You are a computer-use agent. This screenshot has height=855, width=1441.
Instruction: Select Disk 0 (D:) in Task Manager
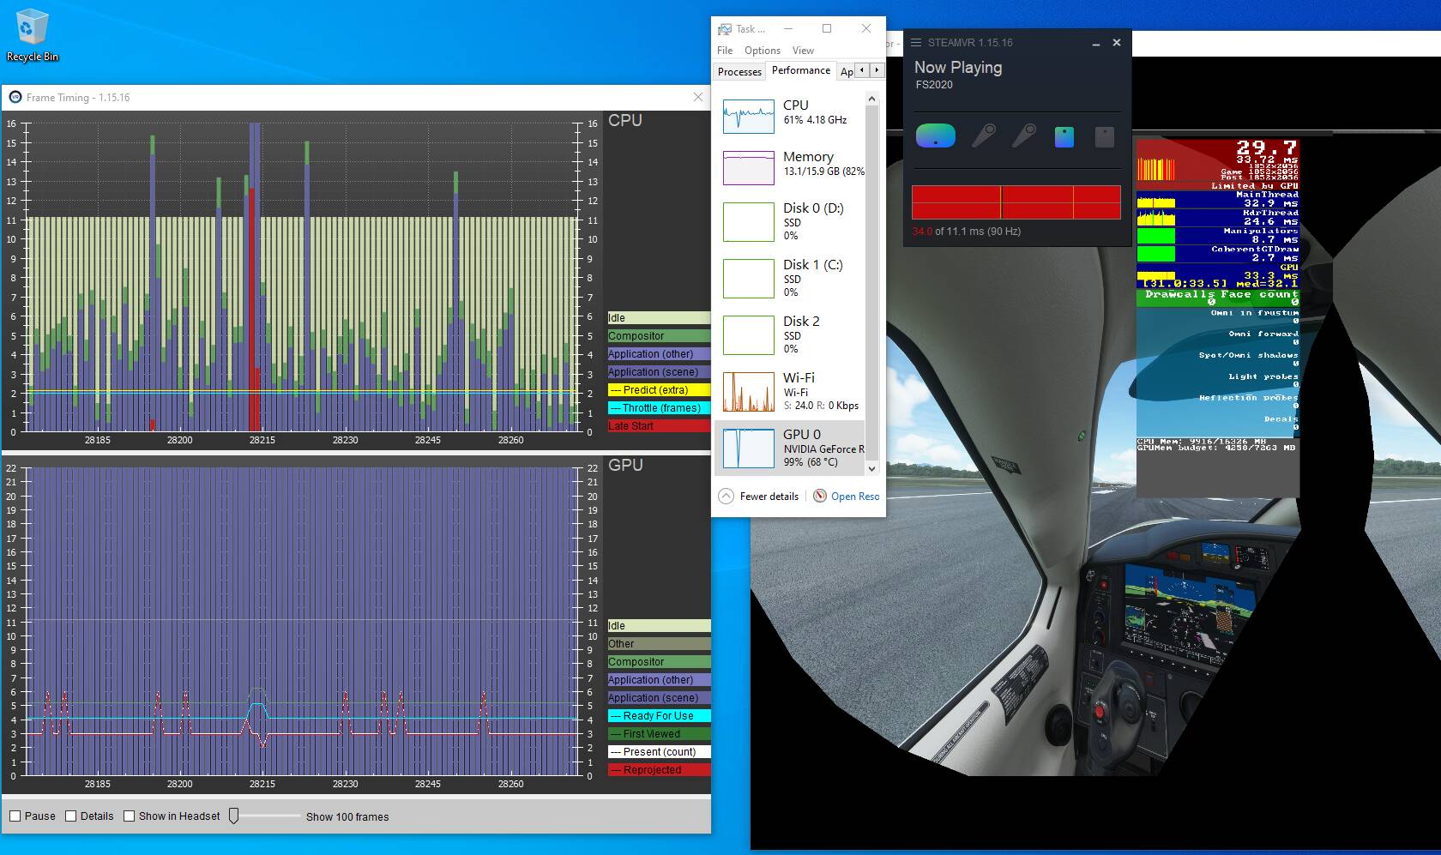[789, 221]
